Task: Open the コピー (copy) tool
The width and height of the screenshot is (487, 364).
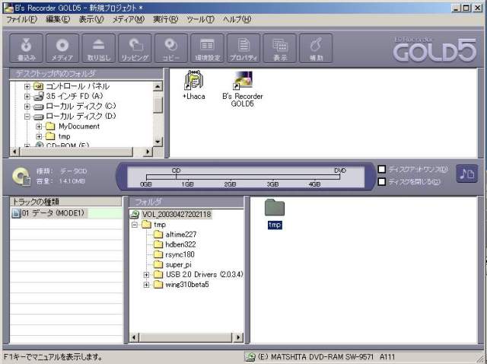Action: [171, 49]
